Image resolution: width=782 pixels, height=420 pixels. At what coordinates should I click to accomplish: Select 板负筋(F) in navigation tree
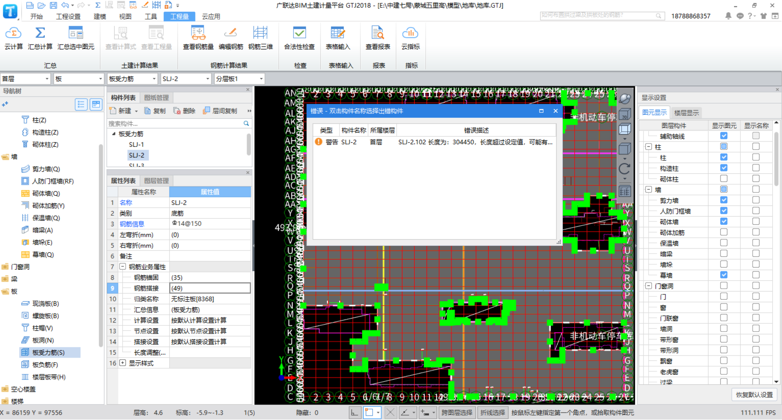(x=45, y=365)
